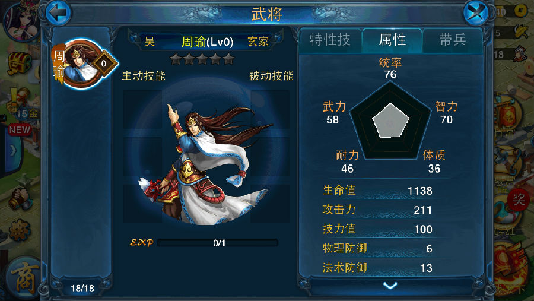The image size is (534, 301).
Task: Switch to the 带兵 tab
Action: pos(453,40)
